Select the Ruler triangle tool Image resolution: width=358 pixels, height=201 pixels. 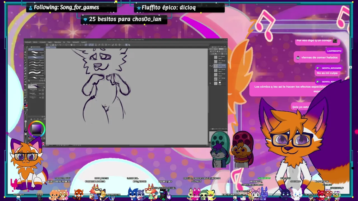tap(25, 98)
